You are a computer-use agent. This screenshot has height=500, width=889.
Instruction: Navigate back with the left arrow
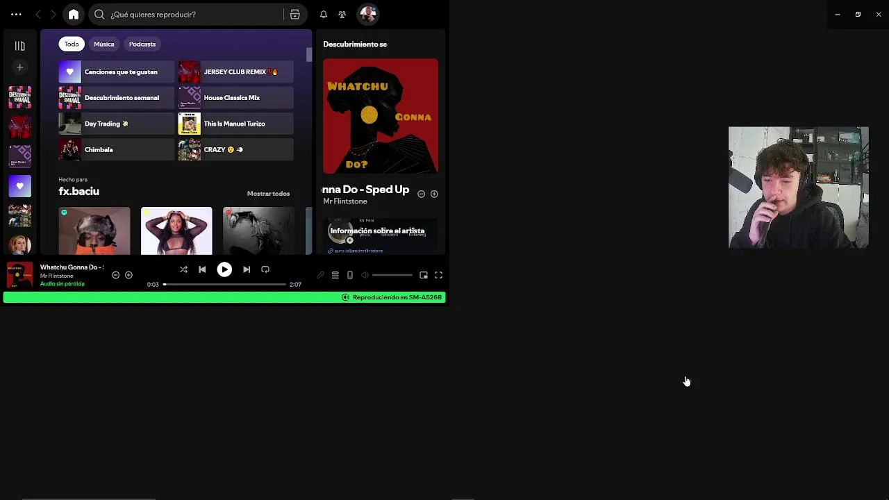pos(38,15)
